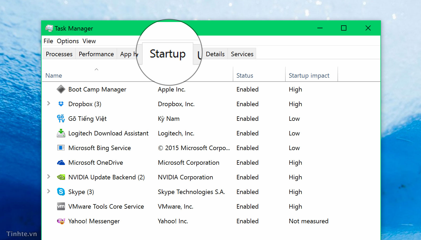Click the Enabled status of Yahoo! Messenger

pos(247,221)
